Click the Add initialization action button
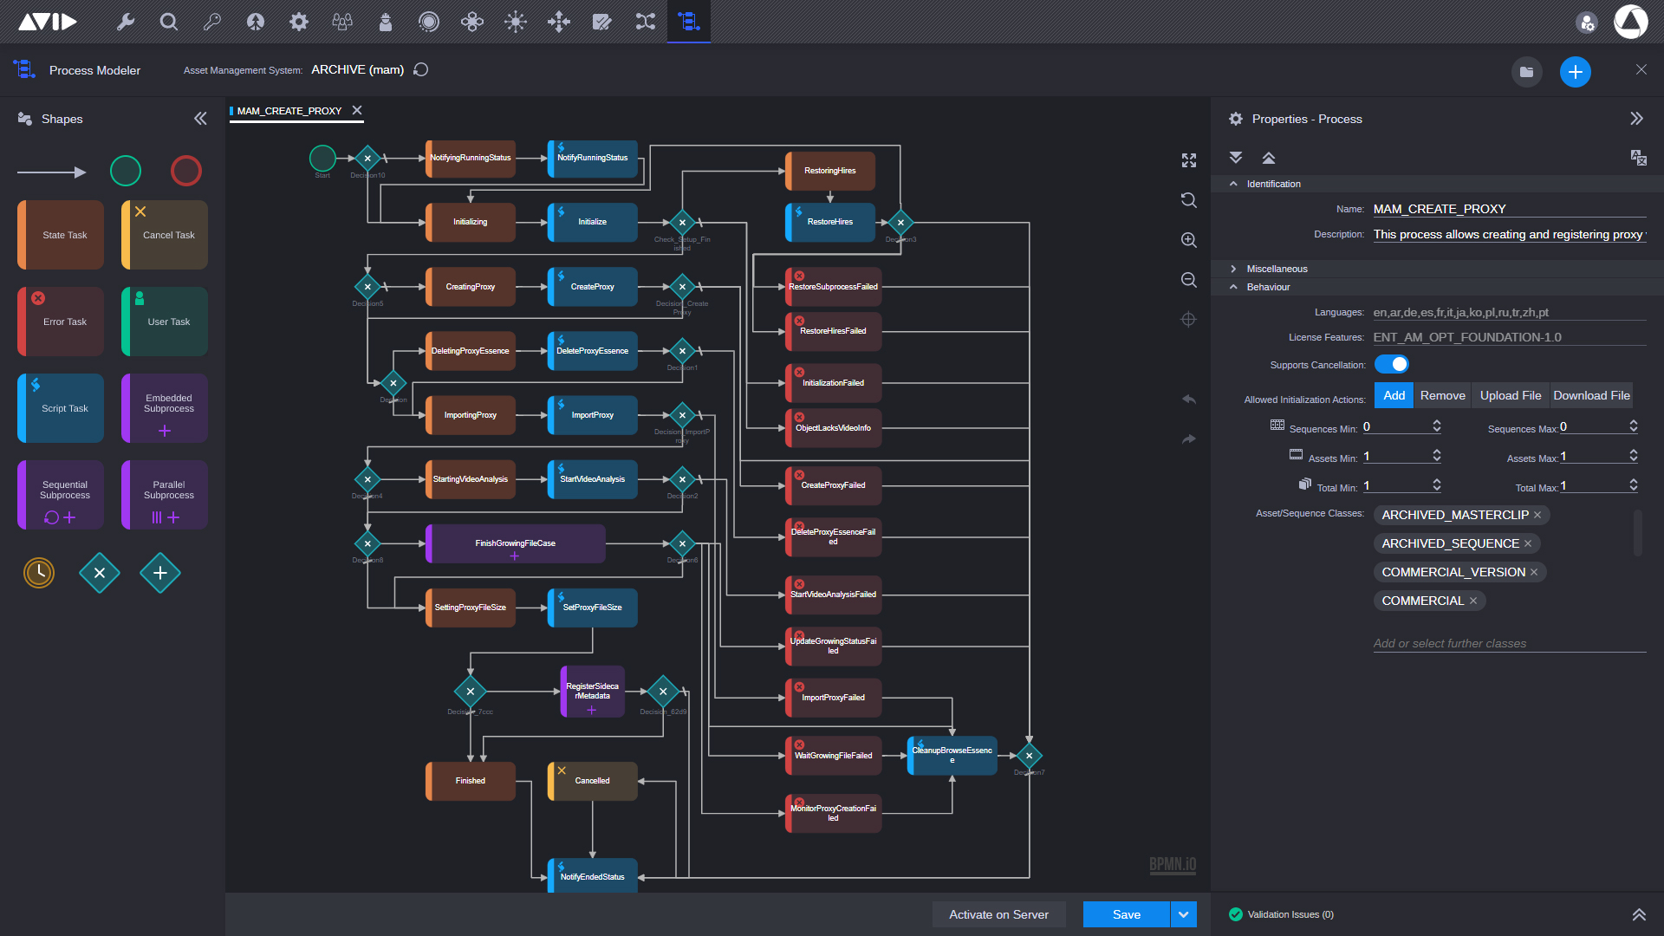Viewport: 1664px width, 936px height. coord(1394,395)
